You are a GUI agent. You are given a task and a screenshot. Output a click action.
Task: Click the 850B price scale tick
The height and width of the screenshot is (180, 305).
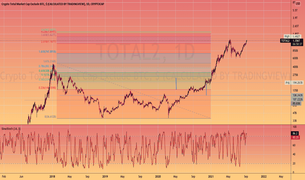coord(295,51)
